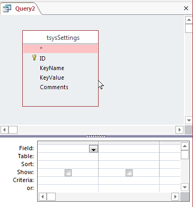Image resolution: width=193 pixels, height=207 pixels.
Task: Click the Criteria cell in first column
Action: coord(68,180)
